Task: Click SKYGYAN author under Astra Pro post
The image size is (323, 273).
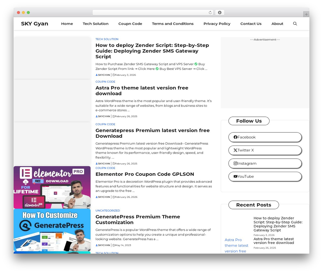Action: coord(104,117)
